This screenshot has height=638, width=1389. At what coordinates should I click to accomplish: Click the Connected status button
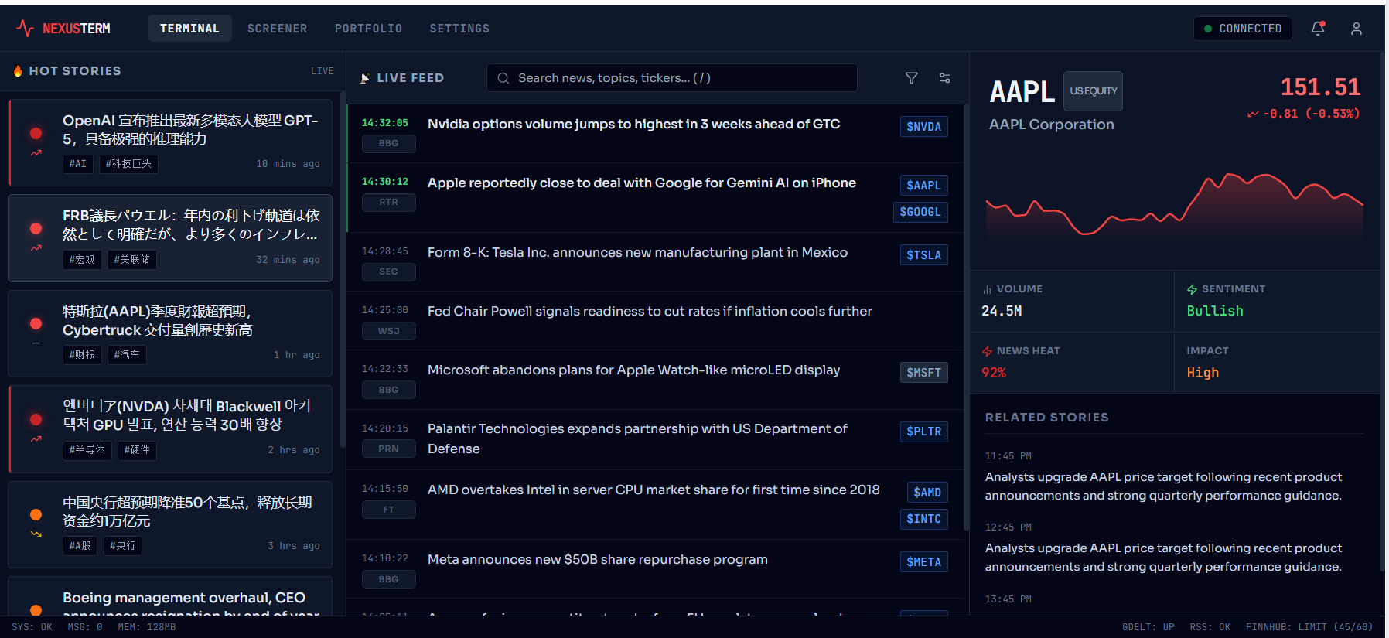pos(1243,29)
